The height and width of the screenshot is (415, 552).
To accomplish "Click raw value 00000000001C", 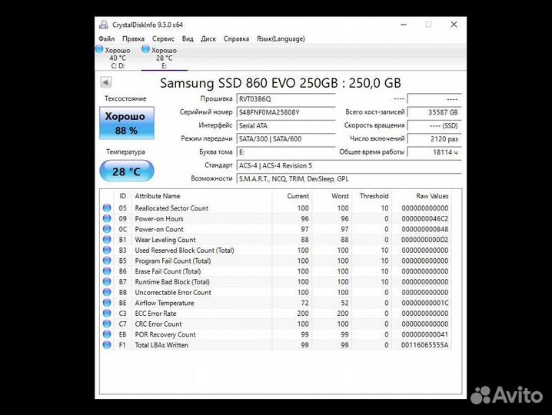I will click(x=425, y=303).
